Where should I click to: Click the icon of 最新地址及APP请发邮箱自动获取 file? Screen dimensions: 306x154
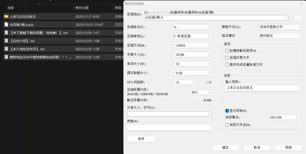point(7,57)
